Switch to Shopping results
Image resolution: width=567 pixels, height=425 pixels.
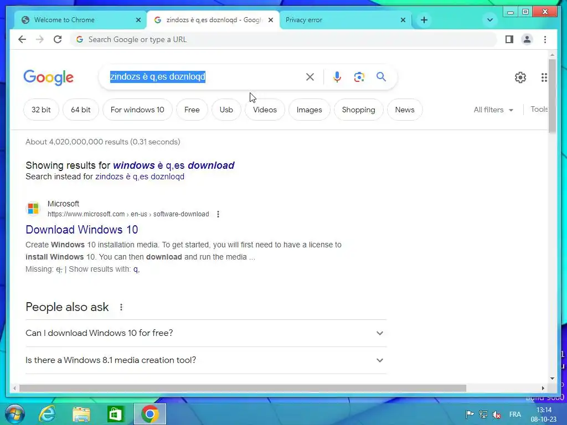pos(358,110)
